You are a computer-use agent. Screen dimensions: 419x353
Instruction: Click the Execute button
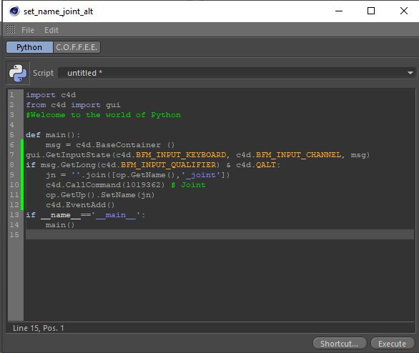[393, 344]
